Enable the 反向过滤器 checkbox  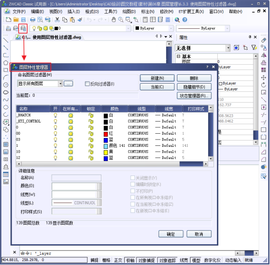coord(87,84)
